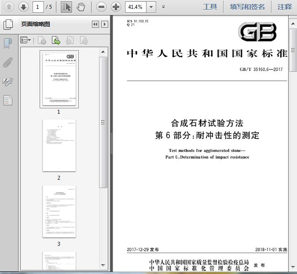Click the 页面缩略图 panel title

[x=36, y=24]
